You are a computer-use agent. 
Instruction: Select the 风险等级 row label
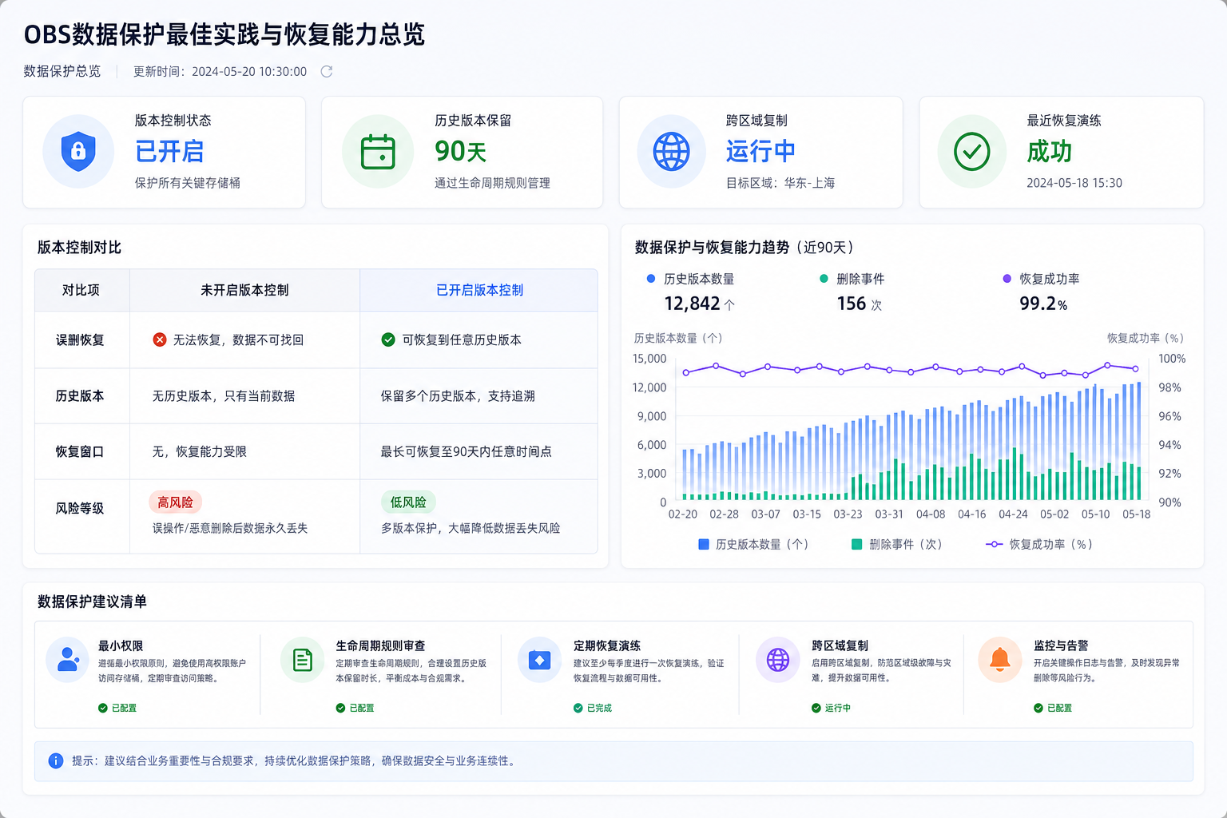coord(80,508)
